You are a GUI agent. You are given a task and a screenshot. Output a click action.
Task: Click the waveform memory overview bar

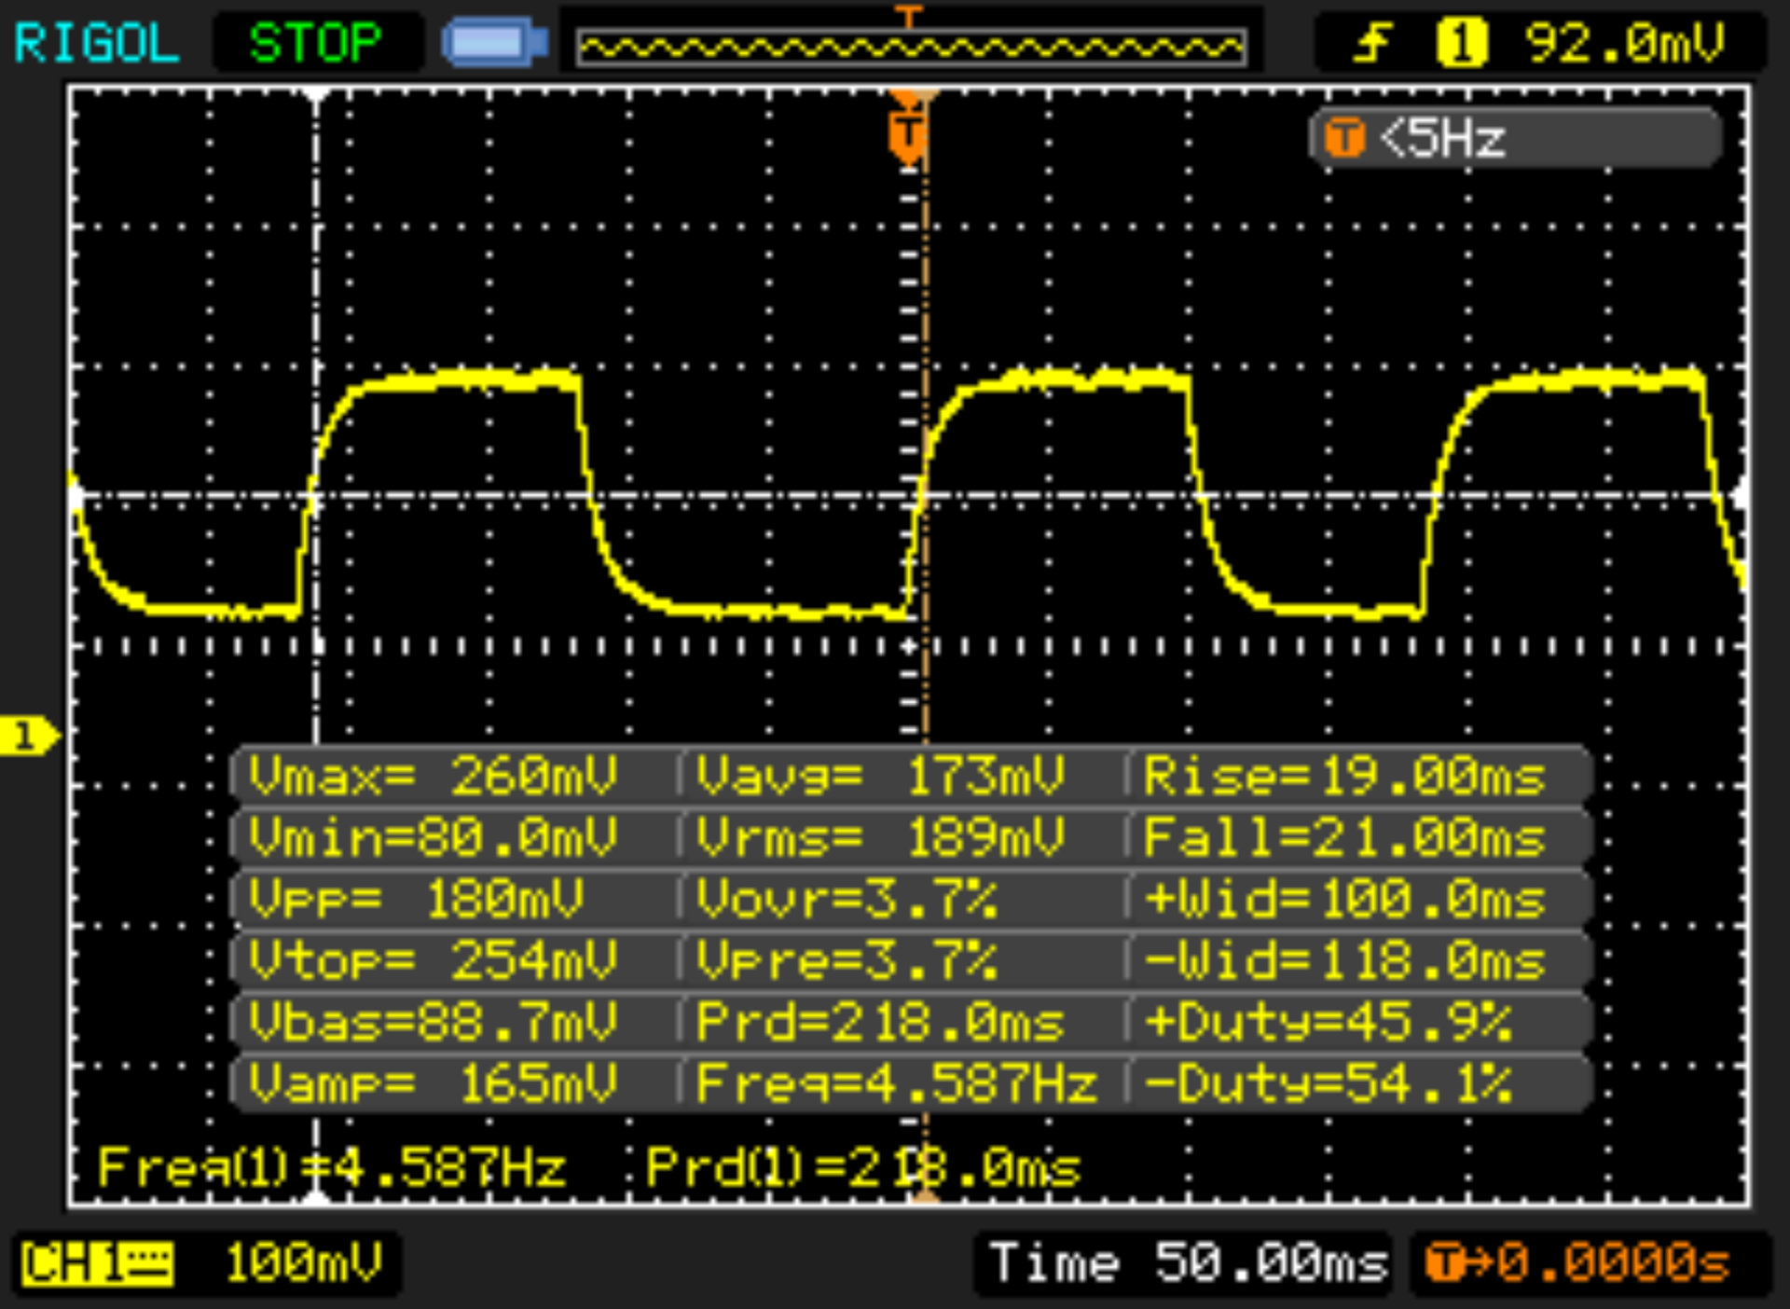[911, 47]
